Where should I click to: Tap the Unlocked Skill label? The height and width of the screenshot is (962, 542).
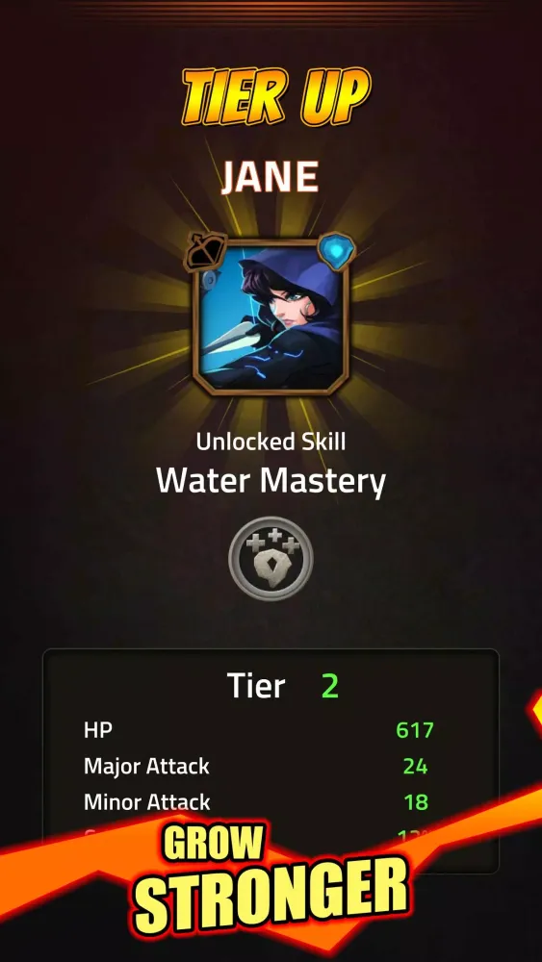[271, 442]
